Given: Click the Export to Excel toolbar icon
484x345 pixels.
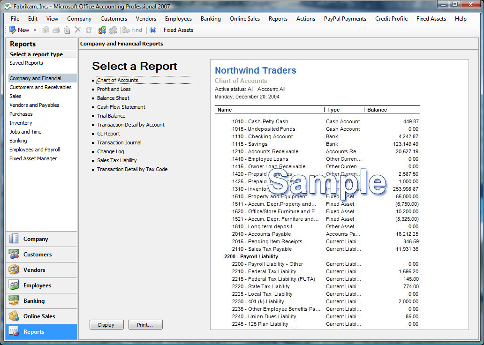Looking at the screenshot, I should tap(67, 30).
